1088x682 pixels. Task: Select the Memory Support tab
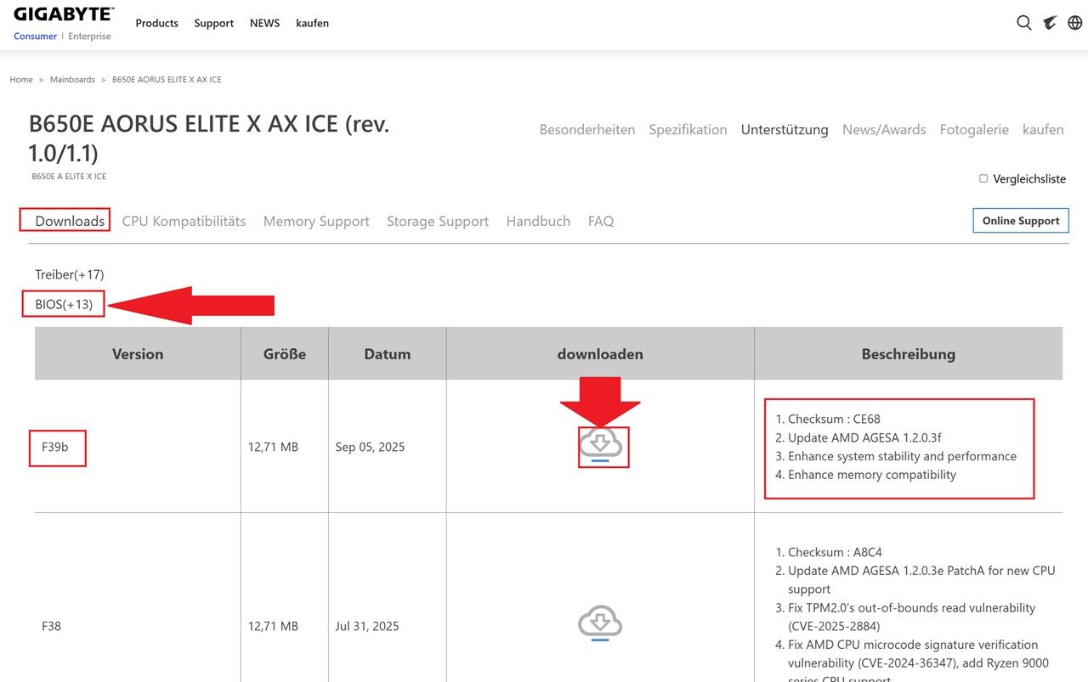coord(316,221)
